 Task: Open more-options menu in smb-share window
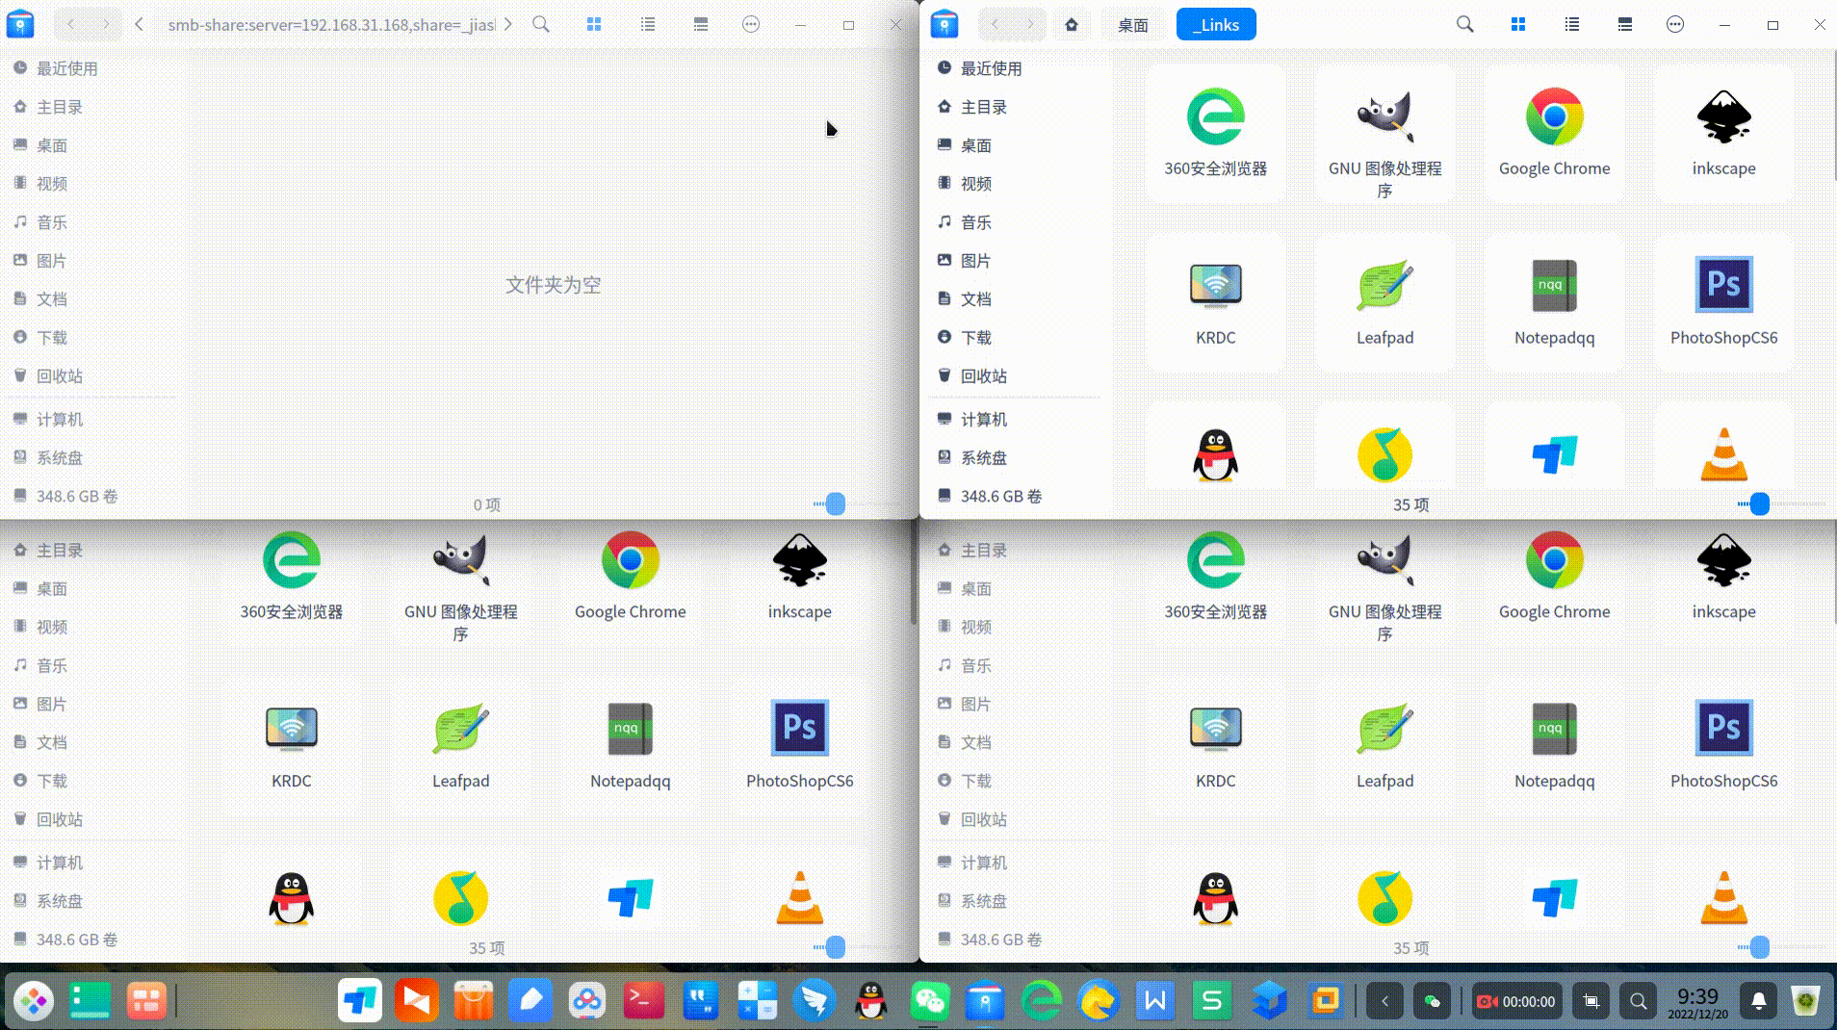point(751,25)
